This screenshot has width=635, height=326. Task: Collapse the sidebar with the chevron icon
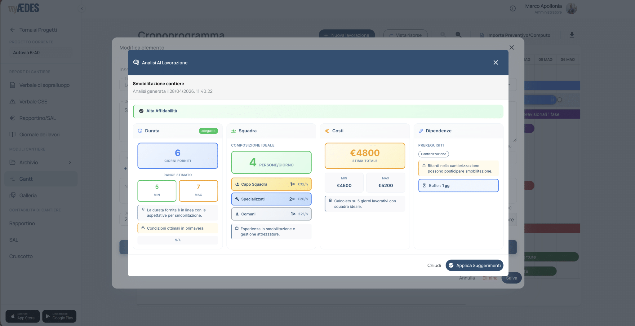tap(82, 9)
